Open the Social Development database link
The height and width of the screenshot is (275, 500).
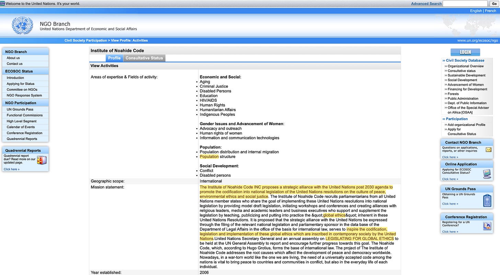pos(463,80)
